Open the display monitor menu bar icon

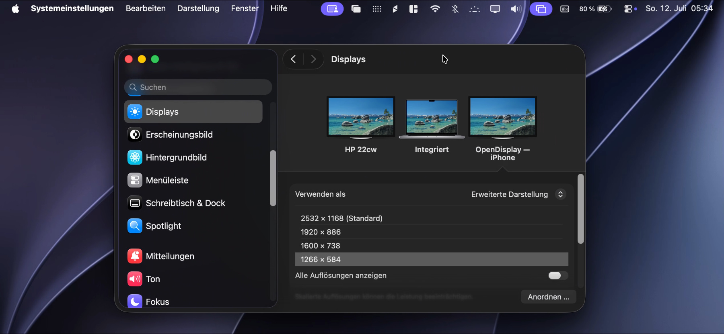495,9
